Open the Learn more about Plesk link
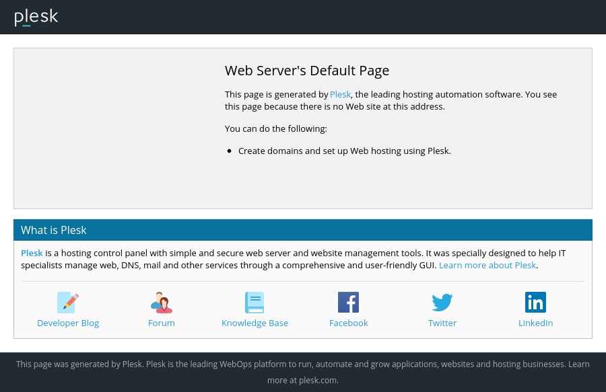This screenshot has width=606, height=392. pos(487,266)
